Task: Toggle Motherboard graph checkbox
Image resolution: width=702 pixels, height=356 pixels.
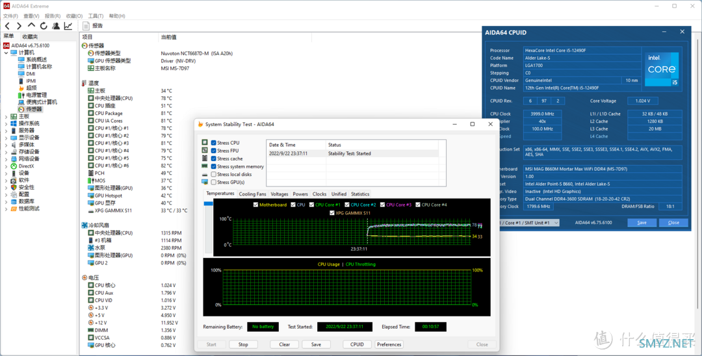Action: [255, 205]
